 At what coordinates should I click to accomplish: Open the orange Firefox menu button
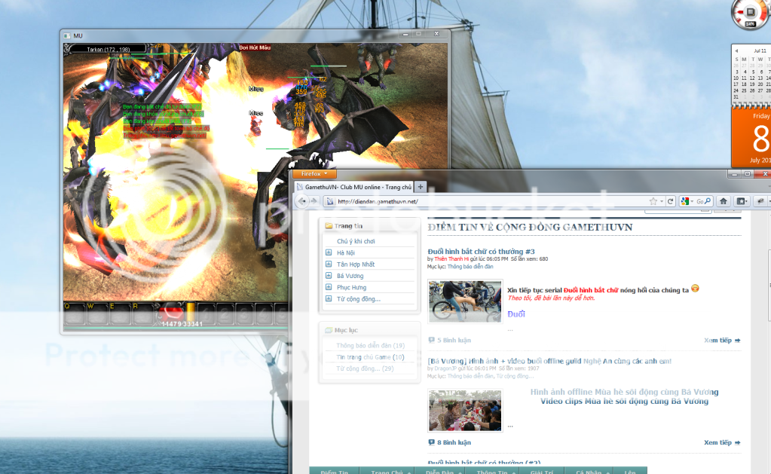[x=314, y=174]
